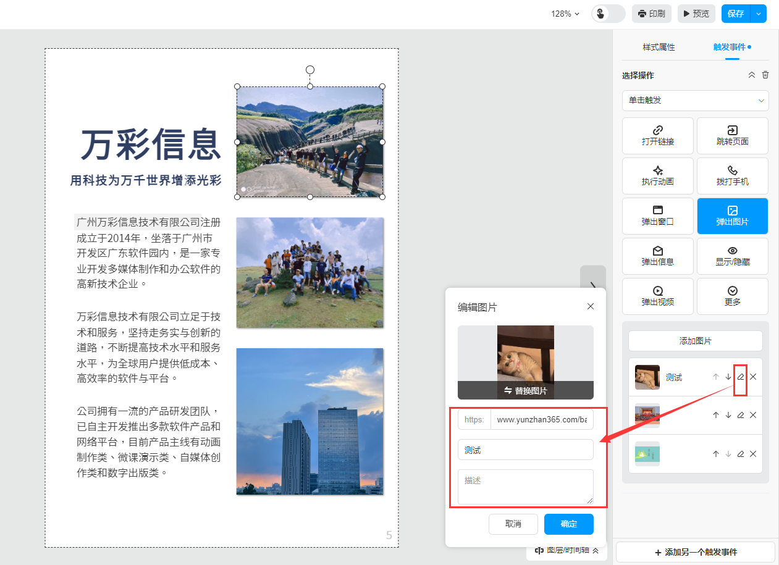Toggle the hand interaction mode switch
This screenshot has height=565, width=779.
click(608, 14)
